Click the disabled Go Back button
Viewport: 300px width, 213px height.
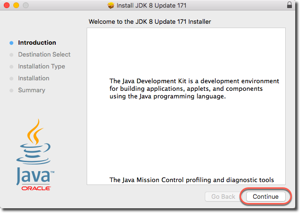[x=223, y=196]
